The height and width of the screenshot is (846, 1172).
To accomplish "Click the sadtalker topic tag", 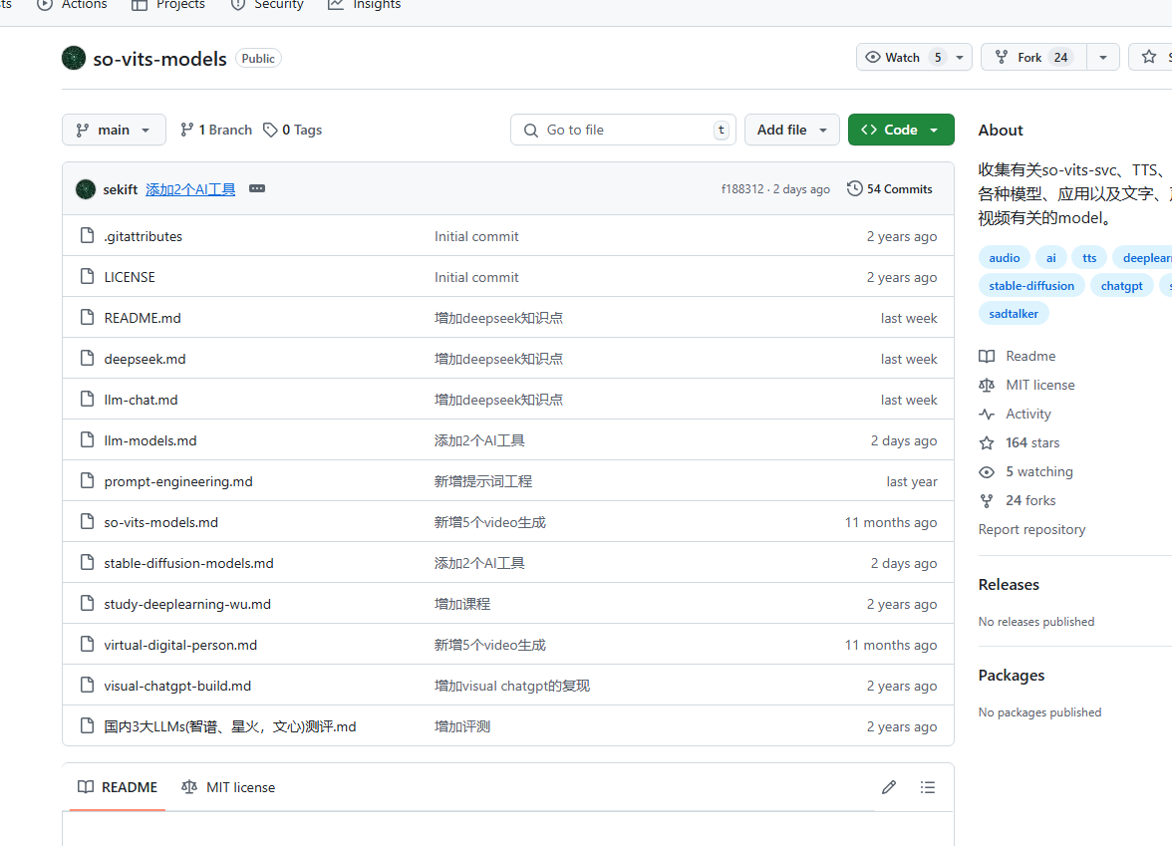I will pyautogui.click(x=1014, y=314).
